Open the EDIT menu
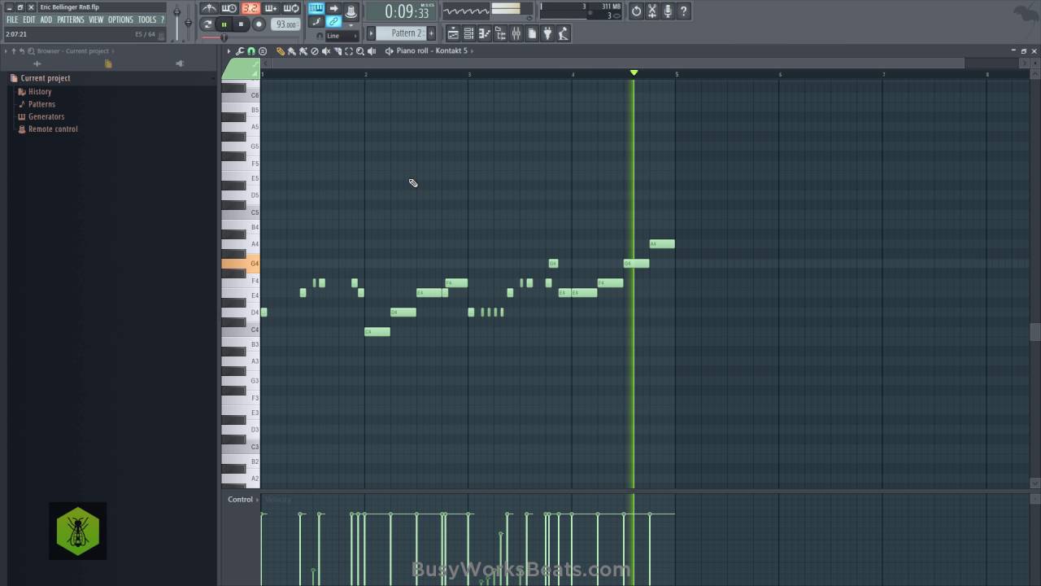This screenshot has width=1041, height=586. [x=29, y=20]
